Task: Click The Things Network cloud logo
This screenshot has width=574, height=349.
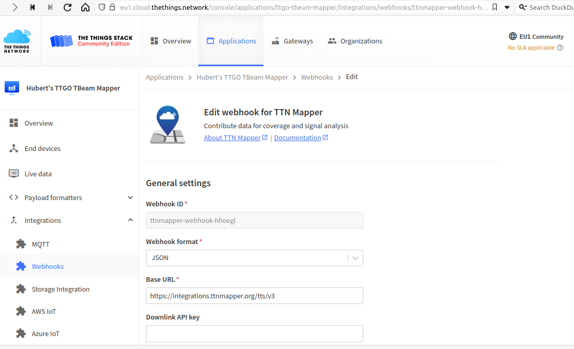Action: click(x=17, y=41)
